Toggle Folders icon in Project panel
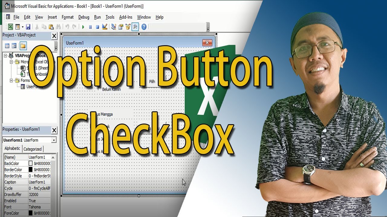 pyautogui.click(x=23, y=46)
